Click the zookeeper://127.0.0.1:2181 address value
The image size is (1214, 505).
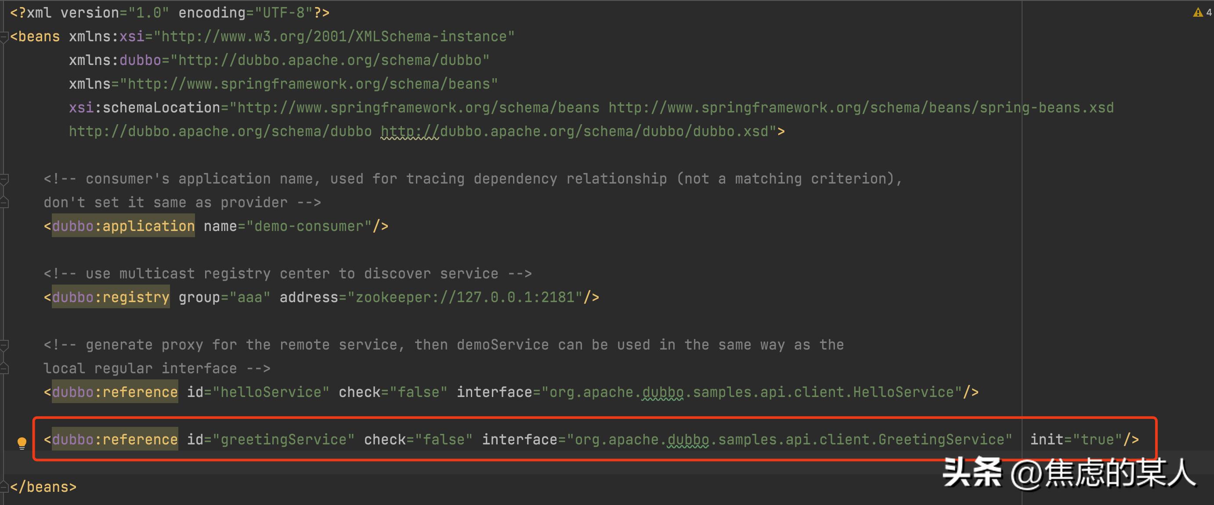[x=465, y=297]
